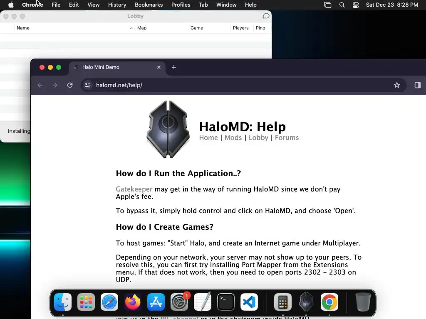Open Calculator from the dock
Screen dimensions: 426x319
[x=283, y=302]
